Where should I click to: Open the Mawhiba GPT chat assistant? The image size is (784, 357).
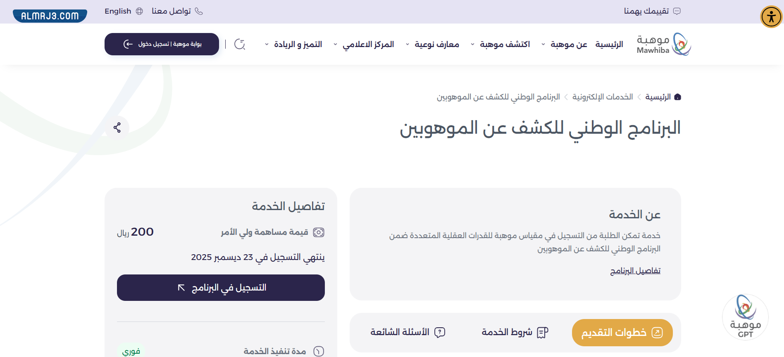[745, 317]
